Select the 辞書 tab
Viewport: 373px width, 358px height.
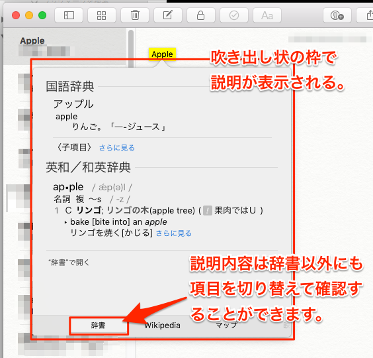[x=99, y=326]
